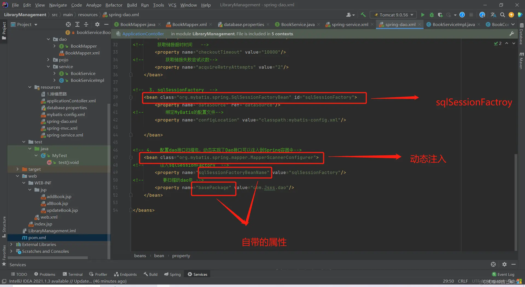Open Search Everywhere magnifier icon
Viewport: 525px width, 287px height.
click(502, 15)
